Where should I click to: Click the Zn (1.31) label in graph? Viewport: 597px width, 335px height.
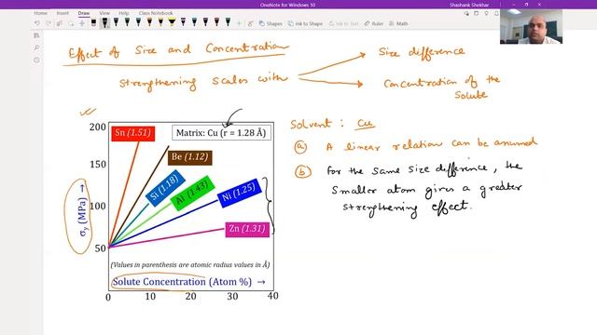pos(247,230)
